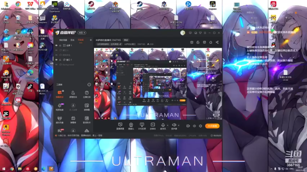
Task: Open the message bubble icon in the title bar
Action: pyautogui.click(x=190, y=33)
